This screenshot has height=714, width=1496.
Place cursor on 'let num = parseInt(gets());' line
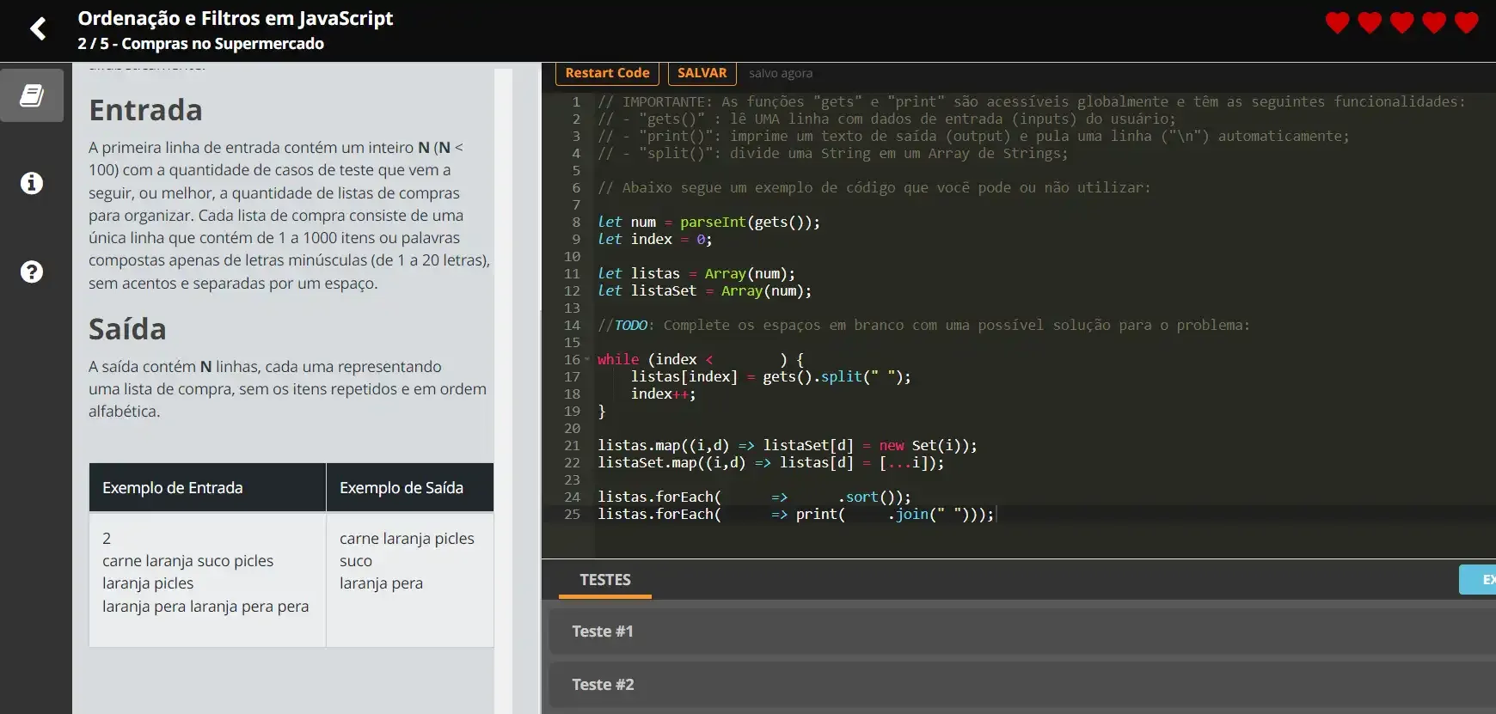pos(708,222)
